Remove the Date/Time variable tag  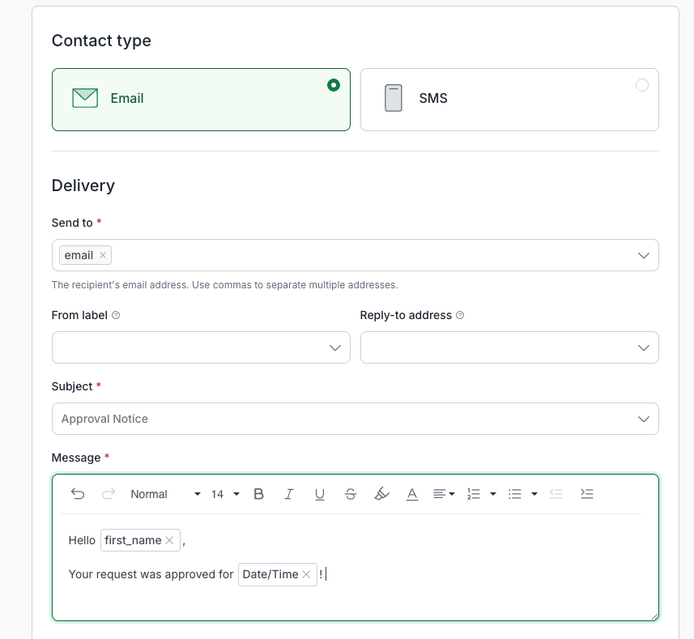pyautogui.click(x=306, y=574)
